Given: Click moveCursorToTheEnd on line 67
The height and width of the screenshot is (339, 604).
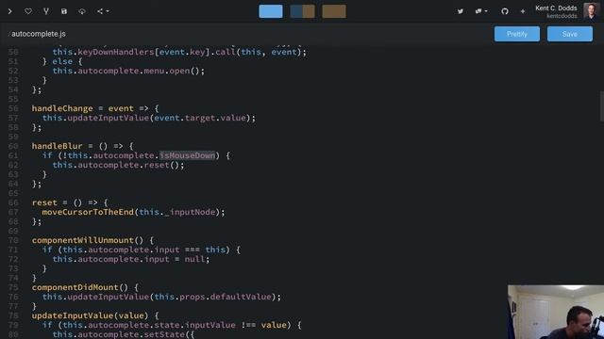Looking at the screenshot, I should (88, 212).
